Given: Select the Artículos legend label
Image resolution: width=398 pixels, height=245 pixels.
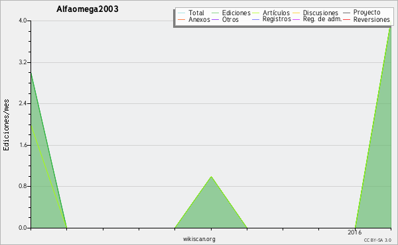Looking at the screenshot, I should 276,13.
